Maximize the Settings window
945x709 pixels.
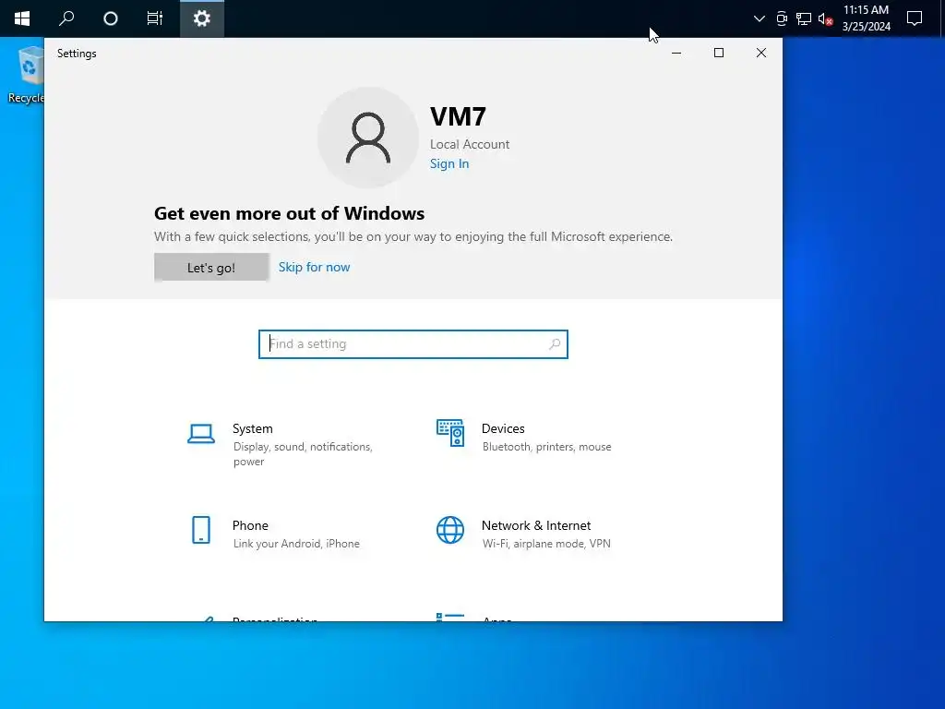point(718,53)
